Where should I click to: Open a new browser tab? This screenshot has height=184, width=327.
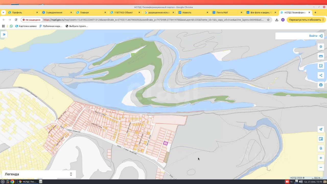pos(315,13)
